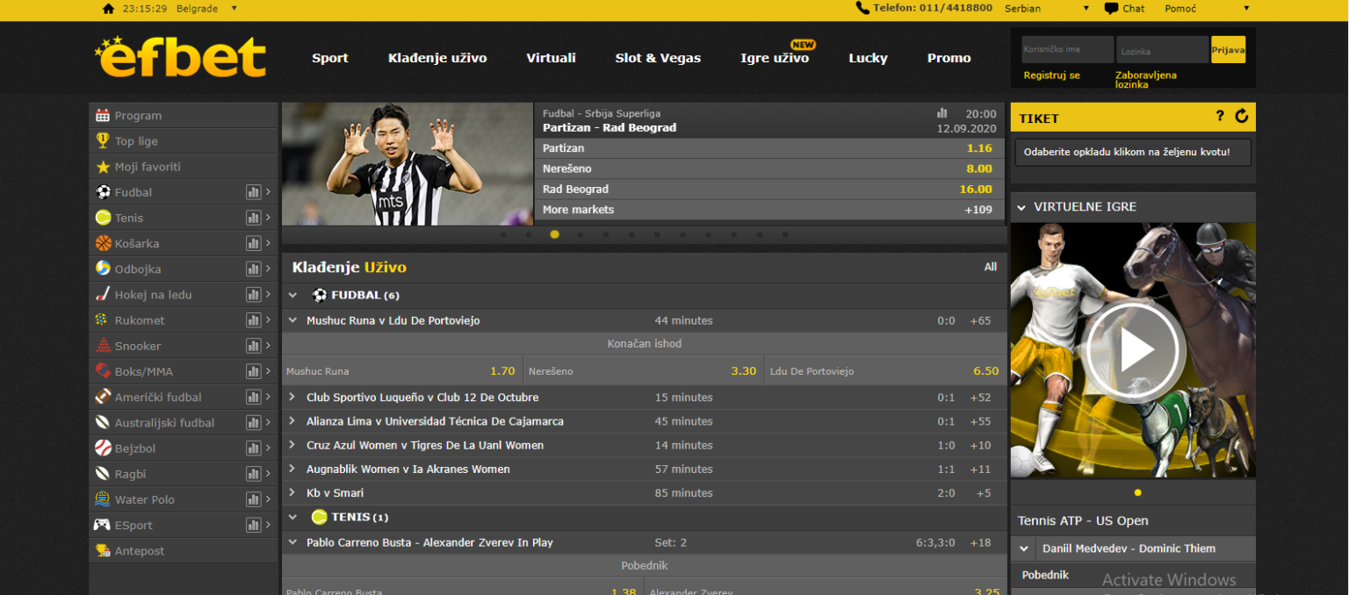Click the Zaboravljena lozinka link
The height and width of the screenshot is (595, 1349).
click(x=1146, y=80)
